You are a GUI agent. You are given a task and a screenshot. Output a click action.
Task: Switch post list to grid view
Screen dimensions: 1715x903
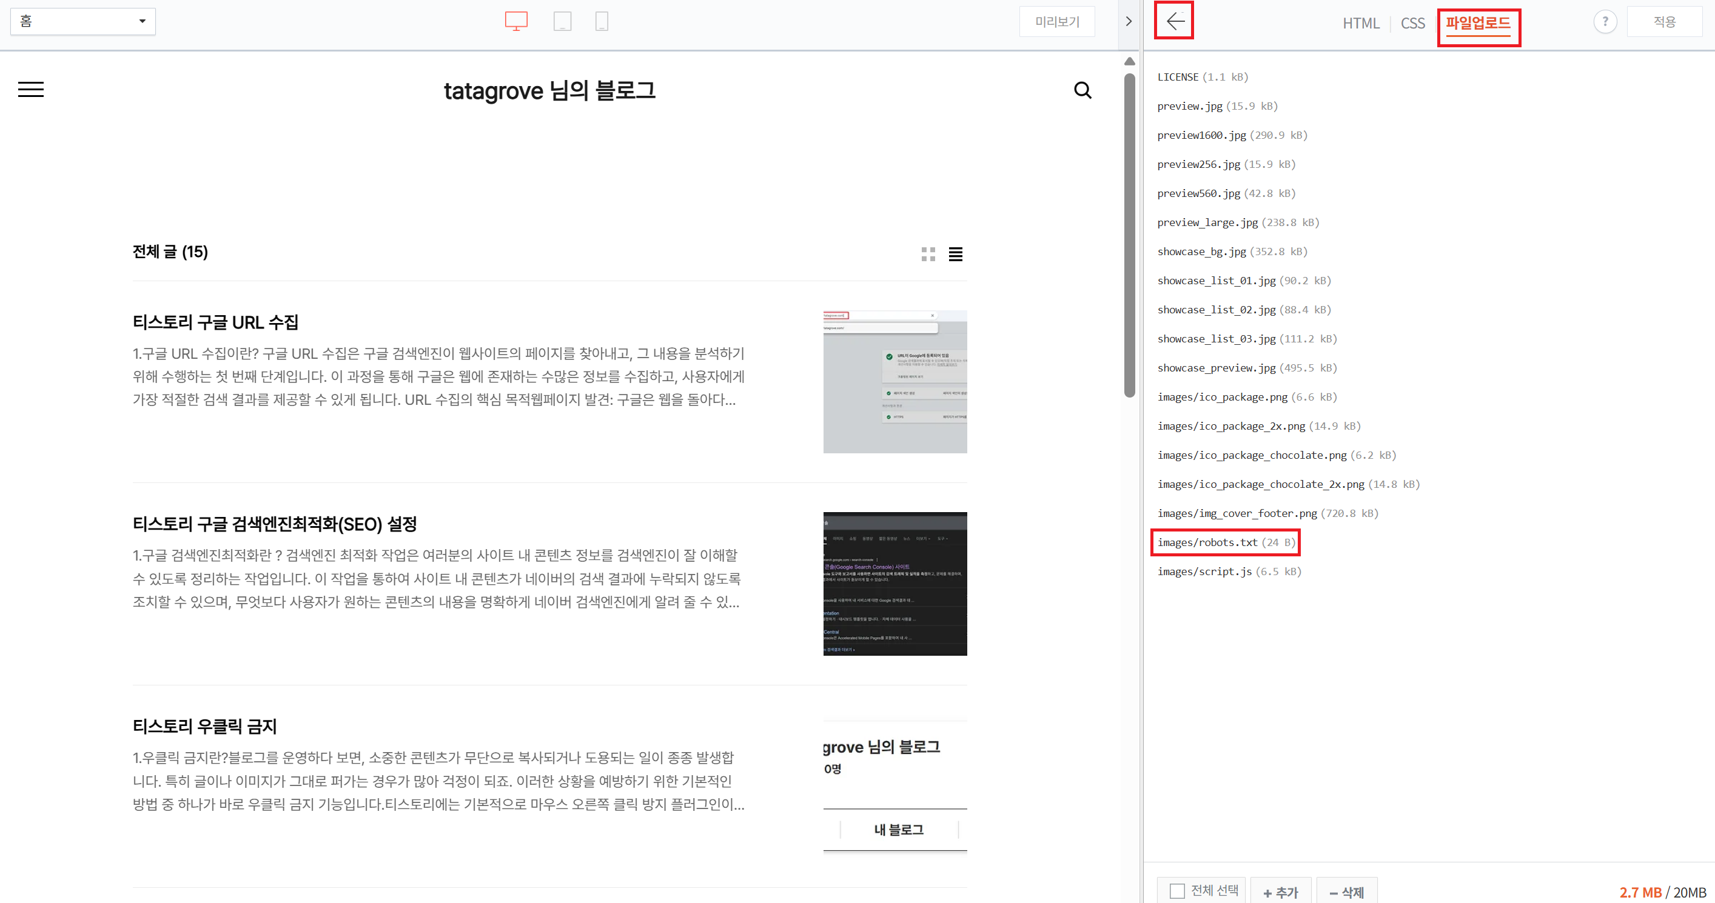(928, 253)
